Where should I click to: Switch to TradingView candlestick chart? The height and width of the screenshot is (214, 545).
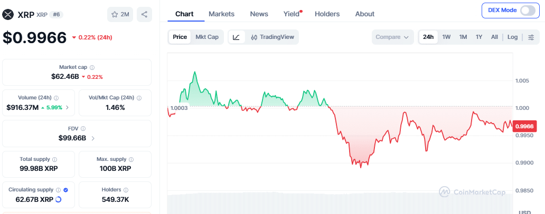tap(272, 37)
